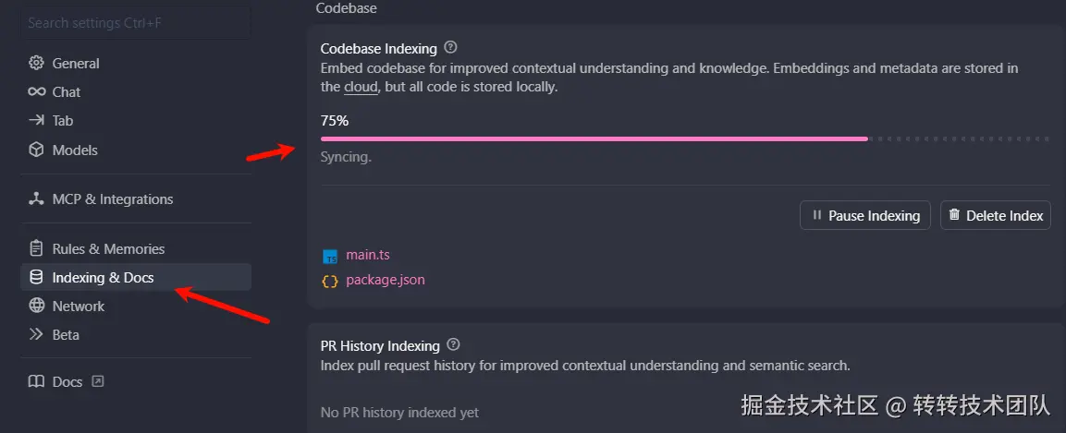Focus the Search settings input field
Screen dimensions: 1066x433
[x=135, y=23]
